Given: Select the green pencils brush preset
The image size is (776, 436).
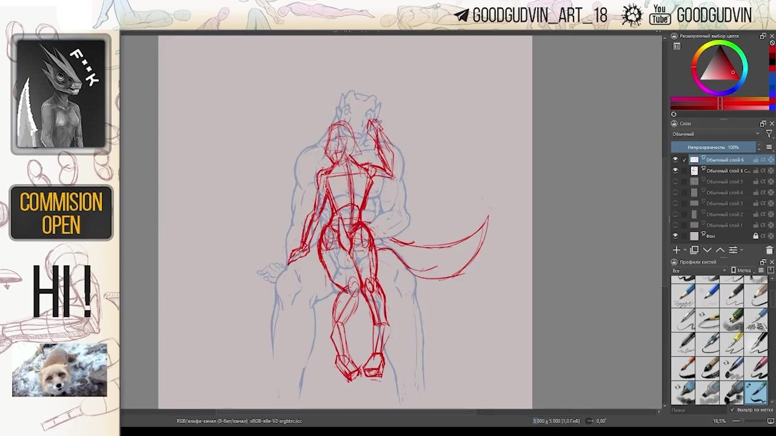Looking at the screenshot, I should pyautogui.click(x=733, y=319).
